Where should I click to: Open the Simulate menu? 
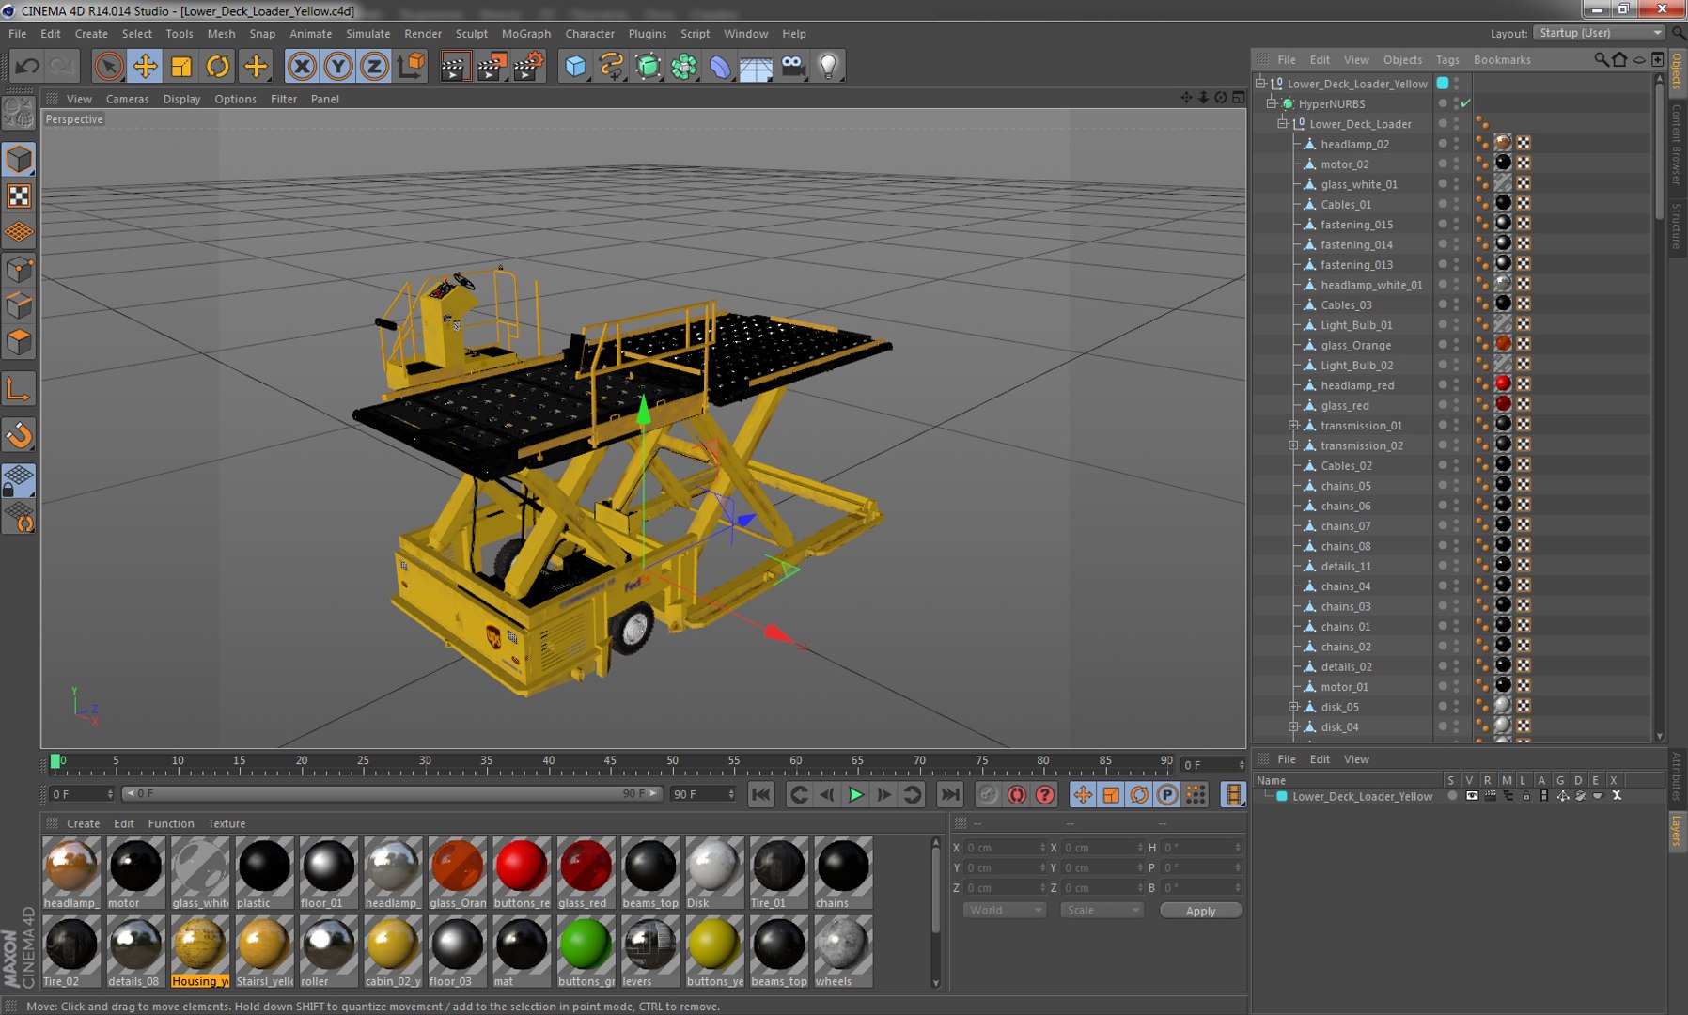click(x=367, y=34)
